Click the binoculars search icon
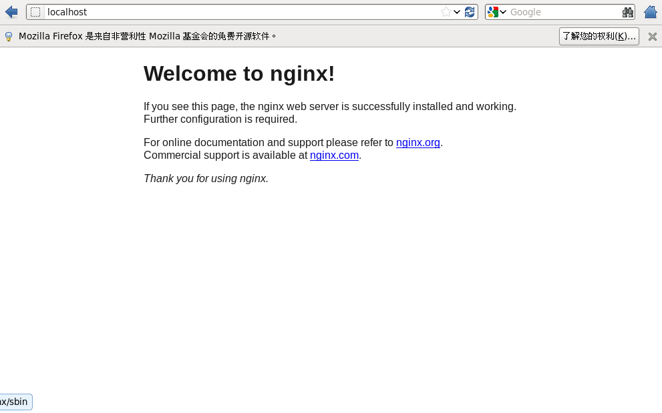 628,12
